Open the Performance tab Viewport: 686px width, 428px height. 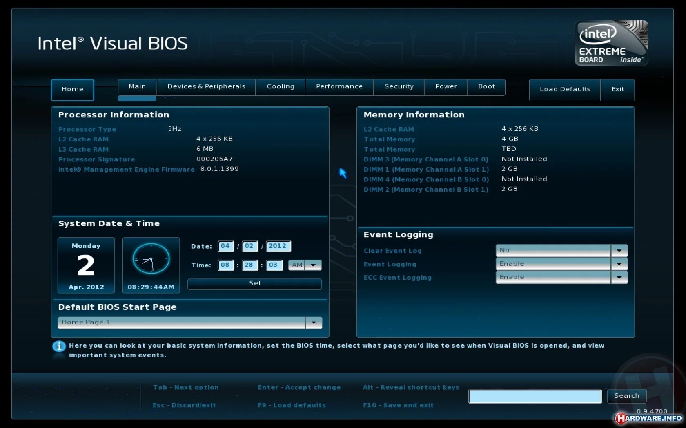pos(339,87)
